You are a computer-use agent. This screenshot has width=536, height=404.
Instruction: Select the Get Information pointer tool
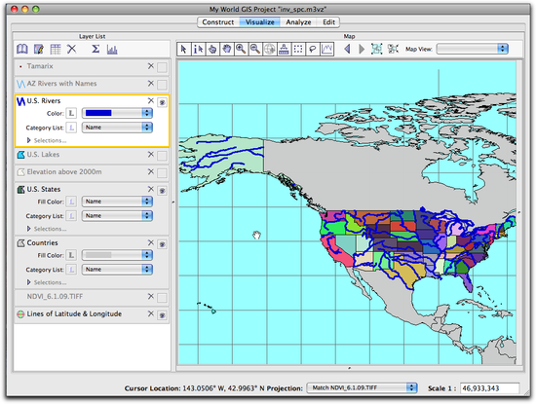[198, 50]
